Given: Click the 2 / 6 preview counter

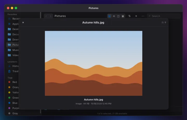Looking at the screenshot, I should pyautogui.click(x=164, y=22).
